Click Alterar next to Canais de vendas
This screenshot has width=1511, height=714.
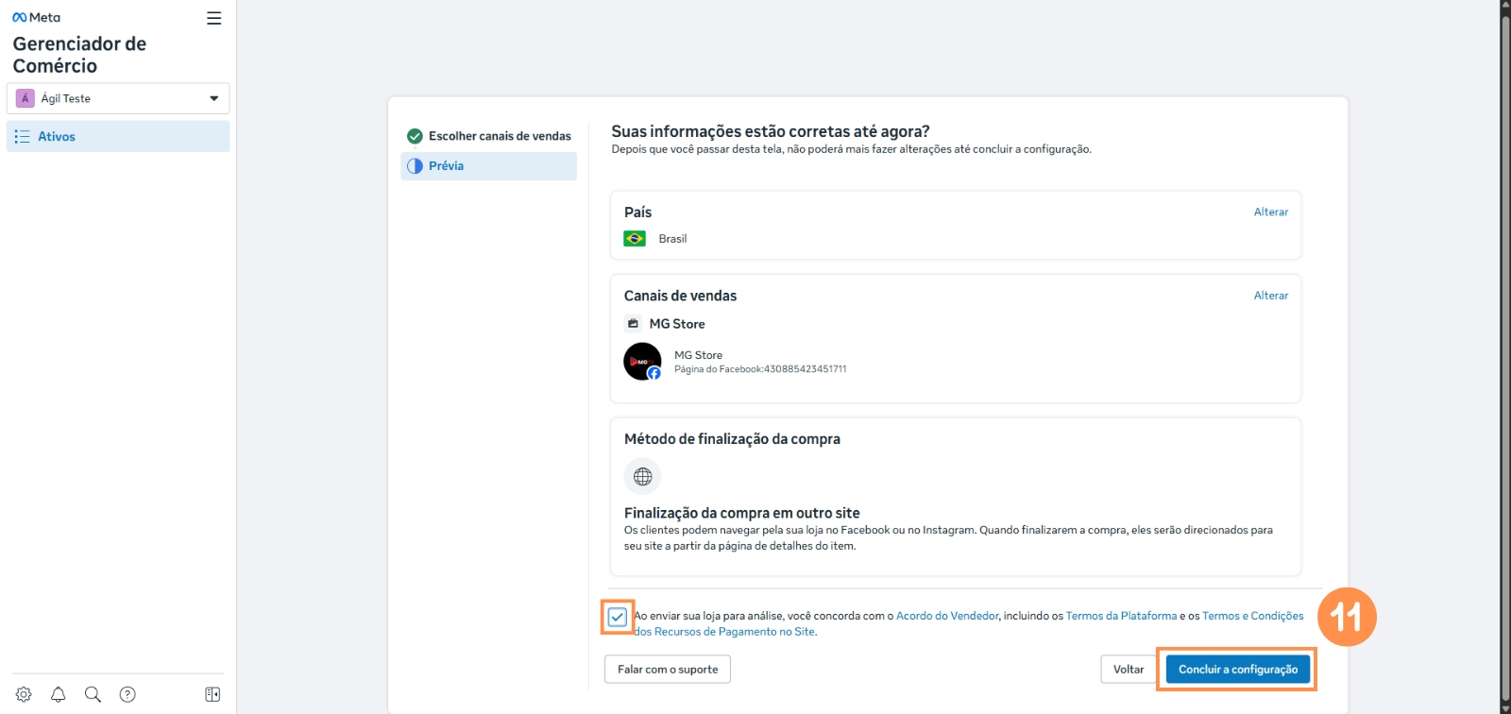pyautogui.click(x=1270, y=296)
